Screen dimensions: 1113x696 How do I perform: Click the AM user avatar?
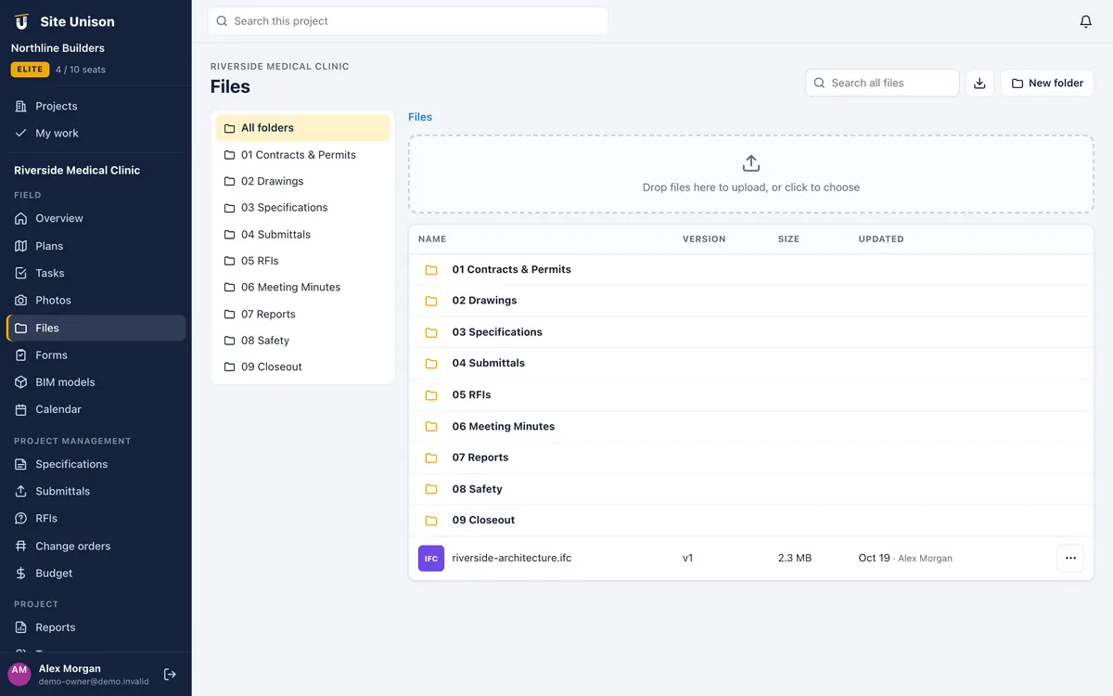[x=19, y=674]
